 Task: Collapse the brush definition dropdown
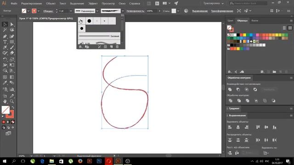click(x=123, y=11)
